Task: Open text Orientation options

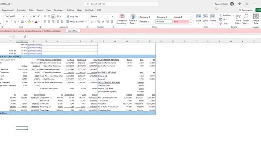Action: [58, 16]
